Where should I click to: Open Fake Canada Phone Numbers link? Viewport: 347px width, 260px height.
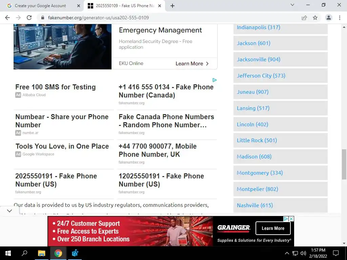[x=166, y=121]
